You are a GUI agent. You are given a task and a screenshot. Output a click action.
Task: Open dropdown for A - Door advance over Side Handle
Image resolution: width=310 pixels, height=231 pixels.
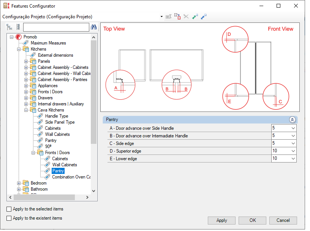[293, 128]
